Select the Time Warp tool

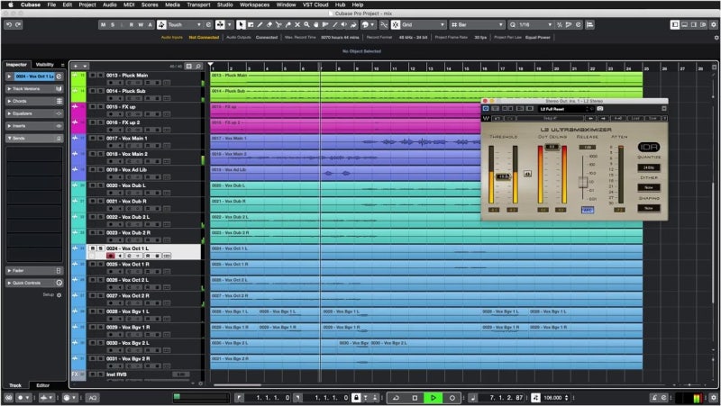click(325, 25)
